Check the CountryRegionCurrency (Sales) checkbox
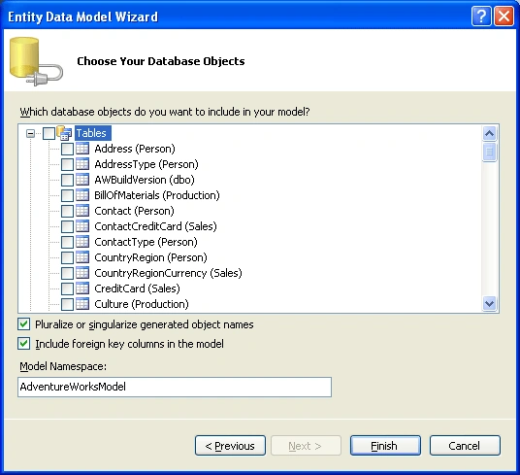This screenshot has height=475, width=520. tap(67, 273)
